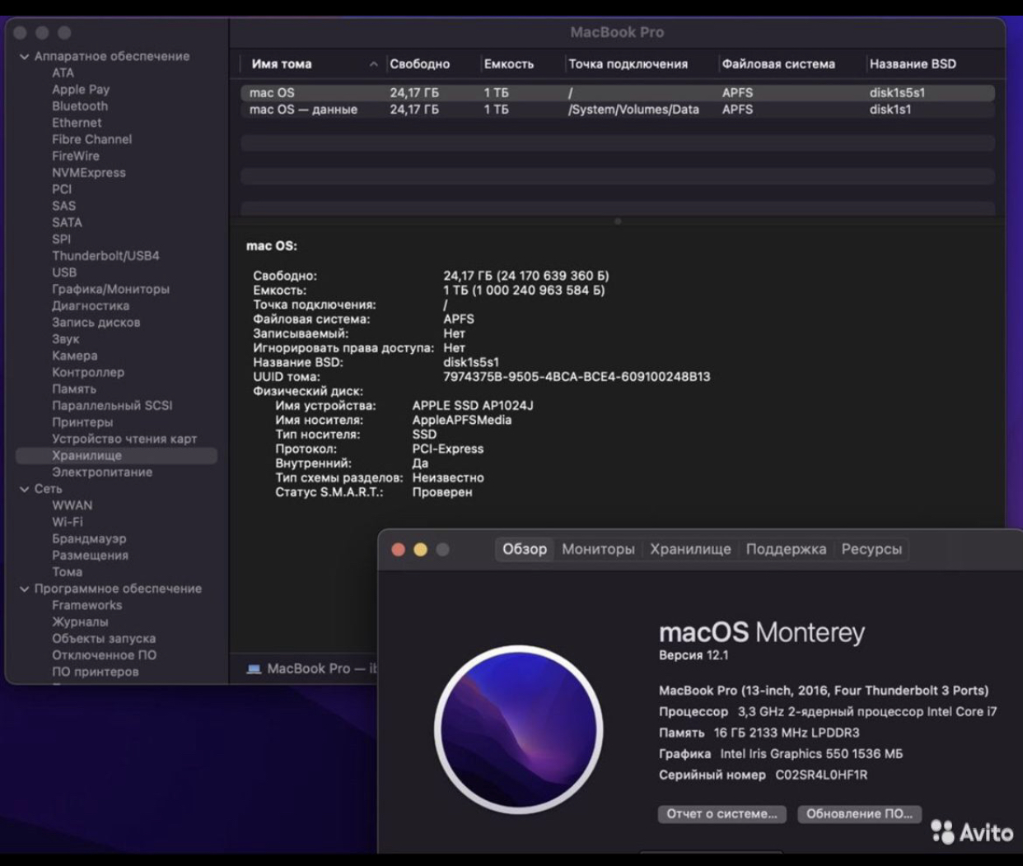
Task: Select WWAN under Сеть
Action: [x=72, y=505]
